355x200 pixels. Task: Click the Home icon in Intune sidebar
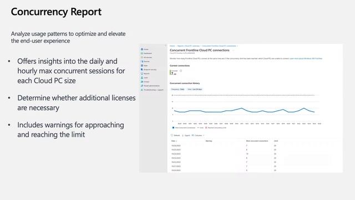click(142, 49)
